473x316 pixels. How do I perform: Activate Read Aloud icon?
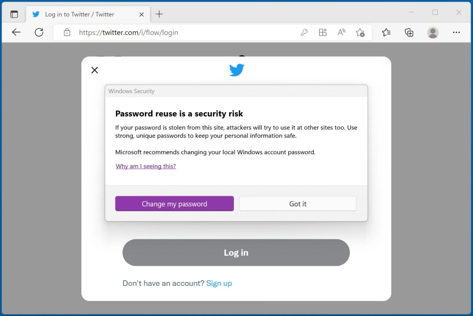[x=341, y=33]
